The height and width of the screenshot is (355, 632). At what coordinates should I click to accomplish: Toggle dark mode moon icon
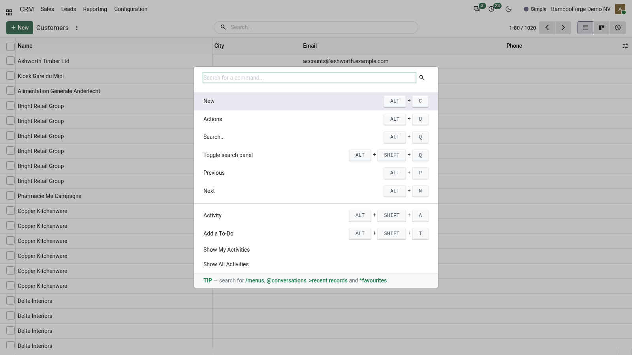click(x=508, y=9)
